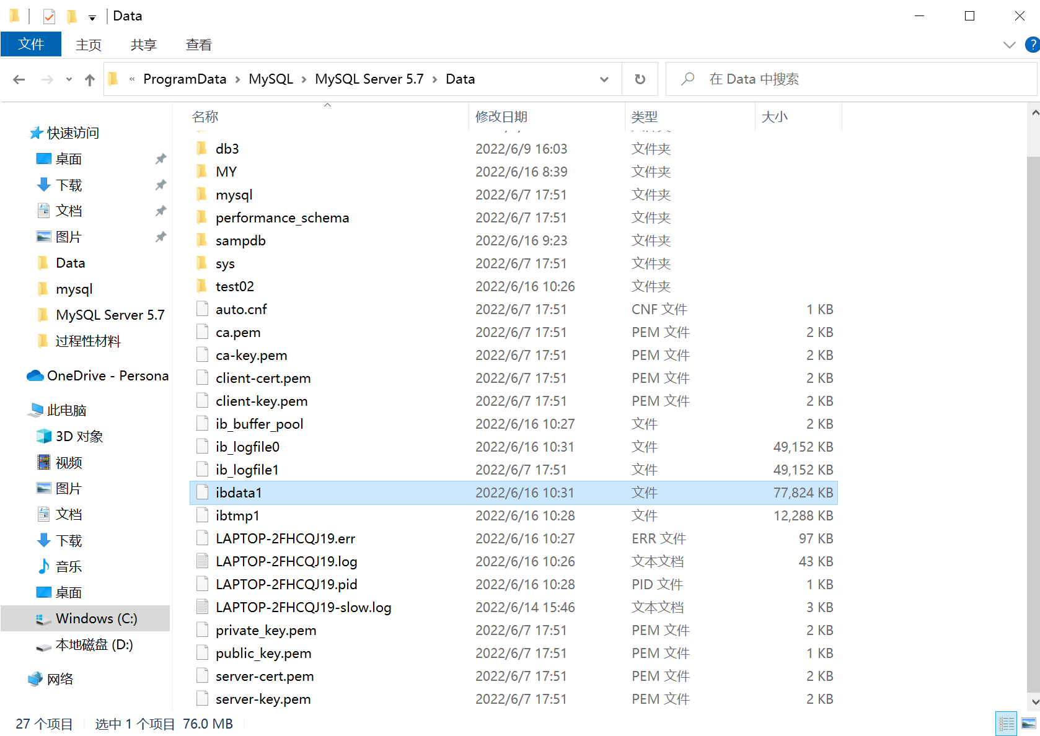
Task: Select the db3 folder icon
Action: click(202, 148)
